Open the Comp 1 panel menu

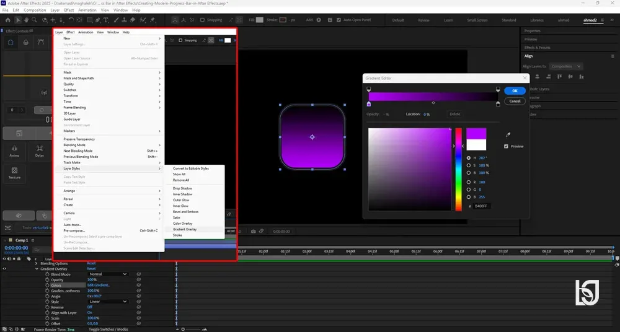[x=32, y=240]
